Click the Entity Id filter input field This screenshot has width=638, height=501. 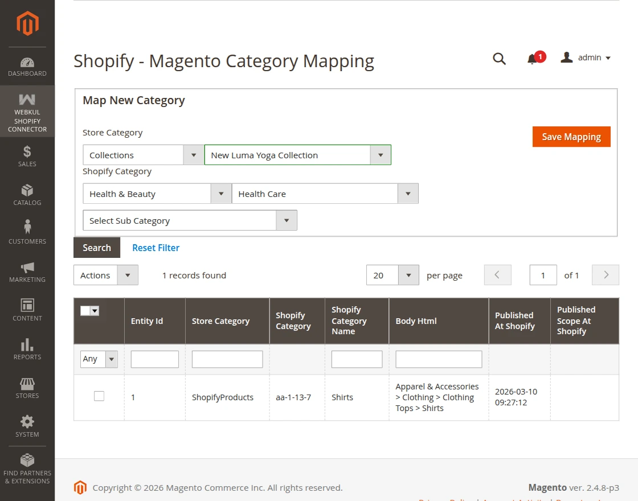coord(154,359)
